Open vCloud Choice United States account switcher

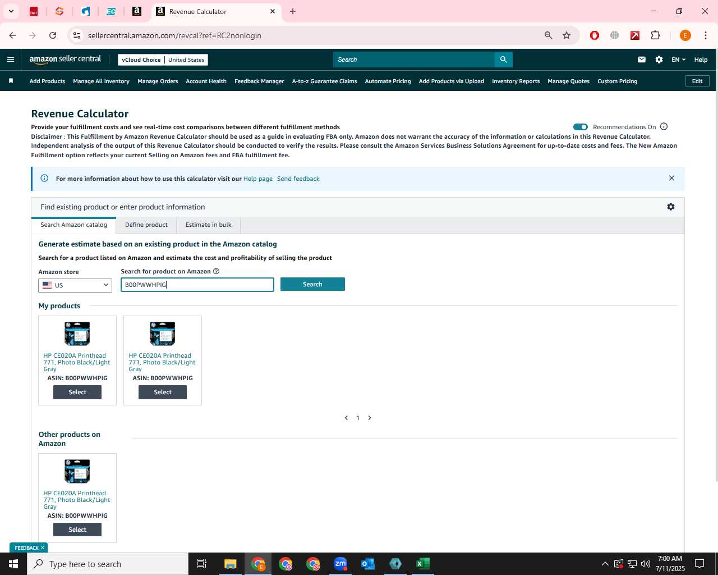(x=163, y=60)
